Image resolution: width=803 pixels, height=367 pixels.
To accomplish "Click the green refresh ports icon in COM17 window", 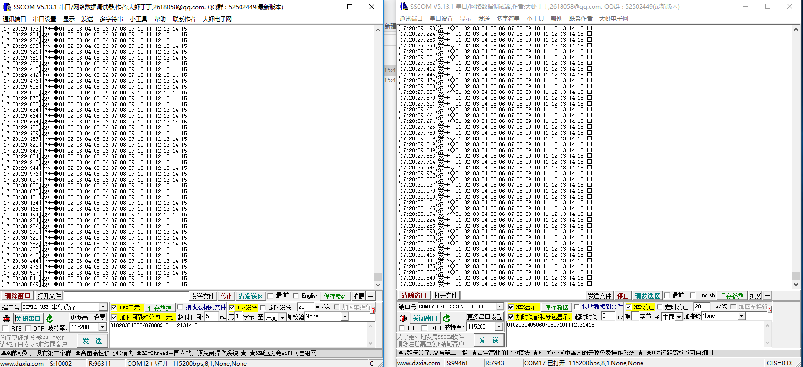I will (446, 318).
